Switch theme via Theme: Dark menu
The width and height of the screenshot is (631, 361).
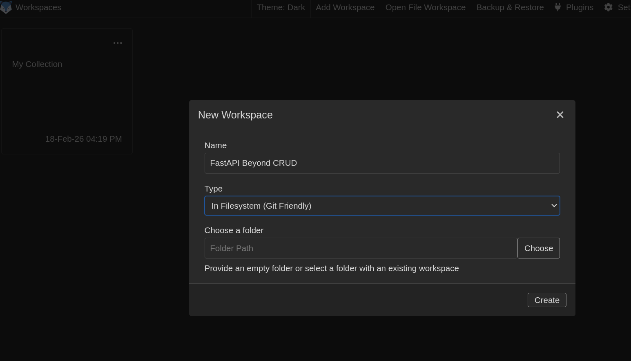click(281, 7)
